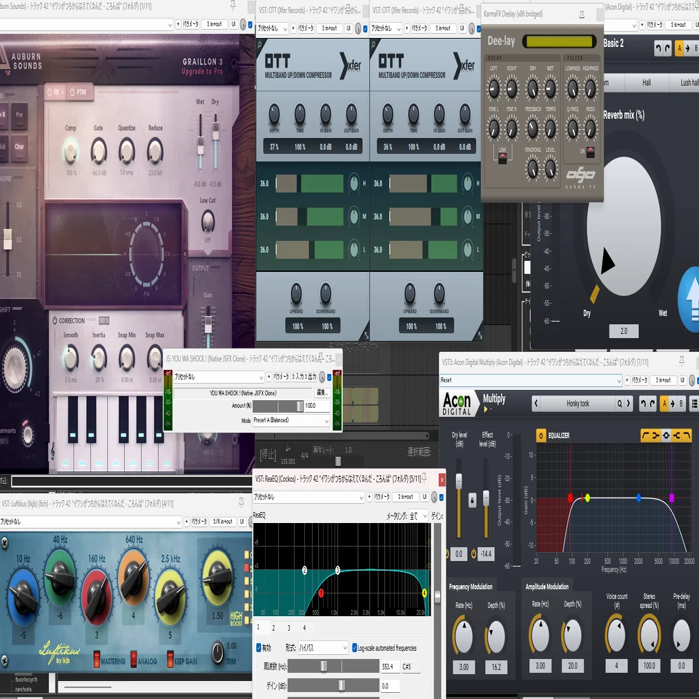The width and height of the screenshot is (699, 699).
Task: Toggle MASTERING switch on Luftikus
Action: click(97, 660)
